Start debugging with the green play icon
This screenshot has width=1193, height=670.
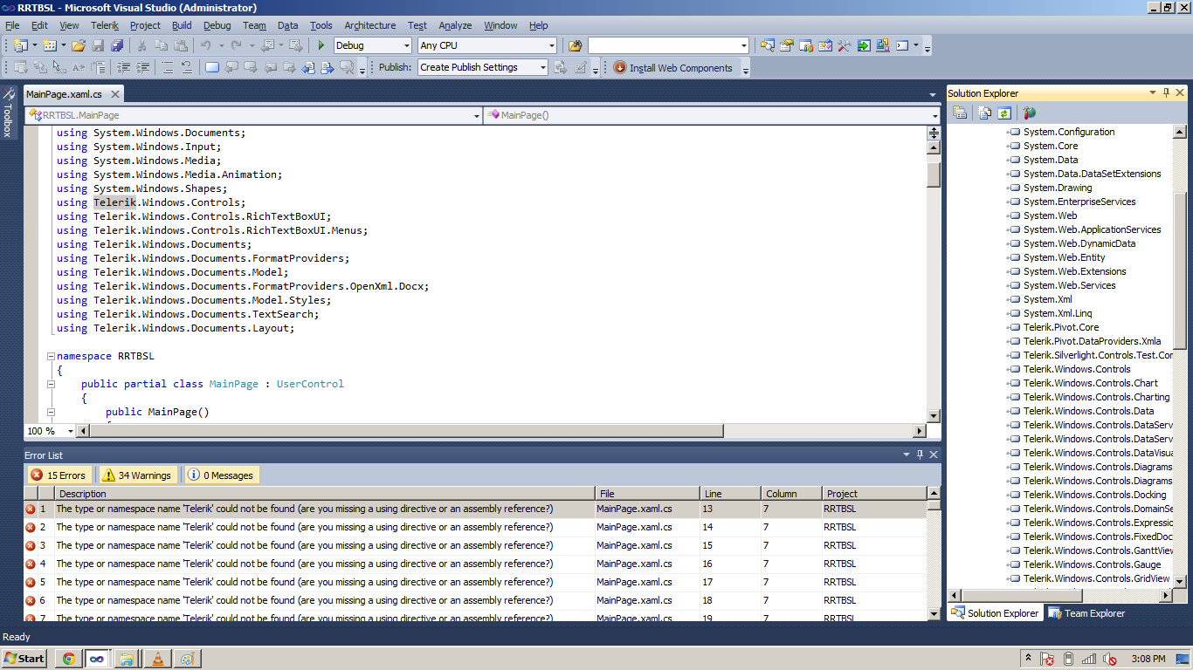(x=321, y=45)
